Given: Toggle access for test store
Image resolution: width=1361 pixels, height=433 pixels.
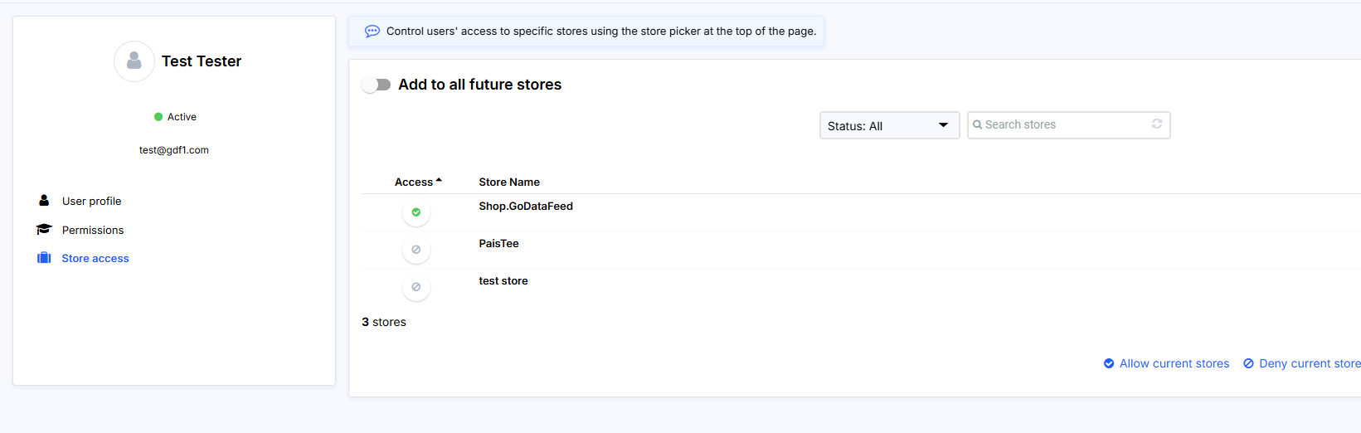Looking at the screenshot, I should point(416,287).
